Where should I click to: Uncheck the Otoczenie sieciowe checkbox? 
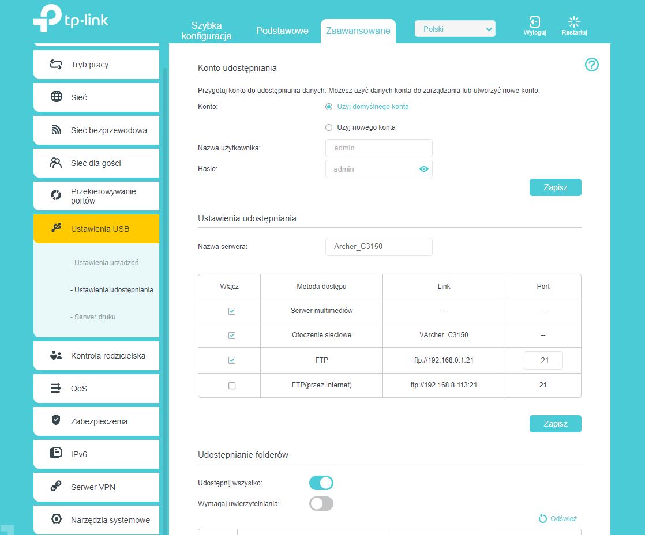click(232, 336)
